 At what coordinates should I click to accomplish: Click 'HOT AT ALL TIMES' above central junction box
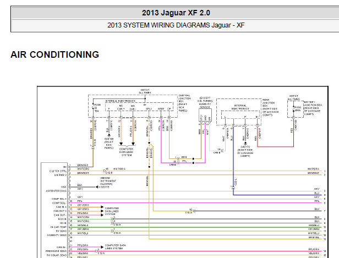click(145, 91)
